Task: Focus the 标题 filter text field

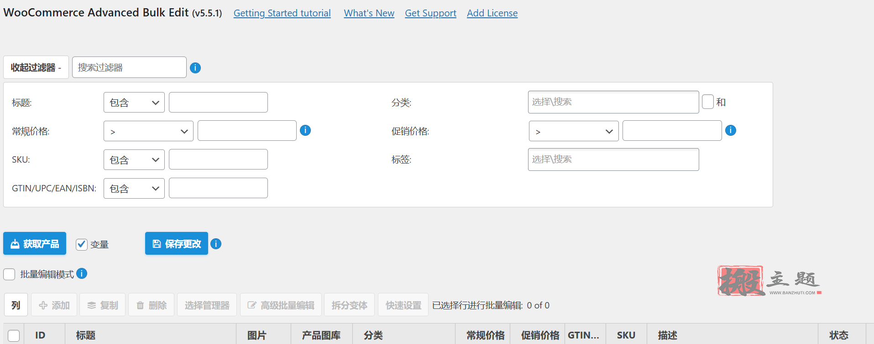Action: pos(218,102)
